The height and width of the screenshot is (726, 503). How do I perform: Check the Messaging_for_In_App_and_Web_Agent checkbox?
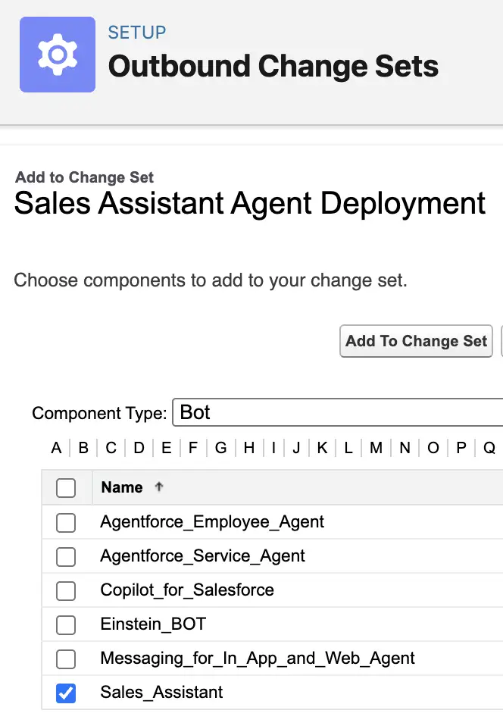coord(66,659)
